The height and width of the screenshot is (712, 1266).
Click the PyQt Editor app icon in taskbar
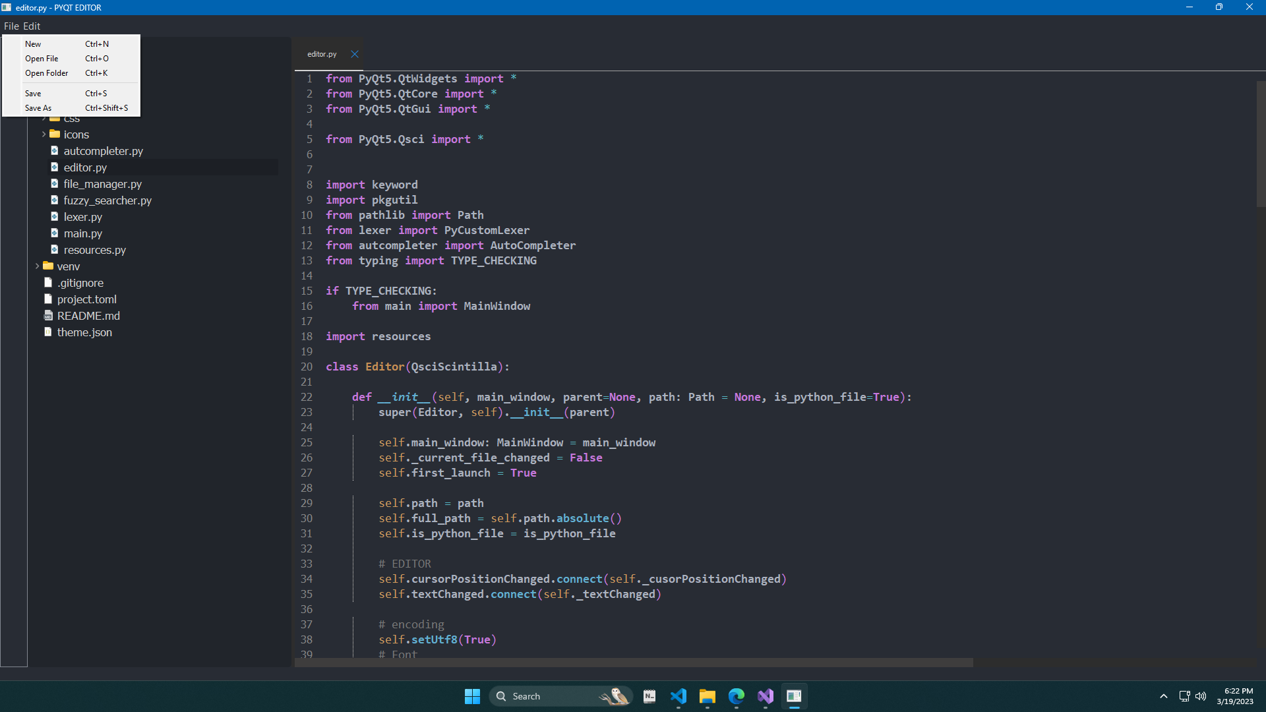point(795,696)
